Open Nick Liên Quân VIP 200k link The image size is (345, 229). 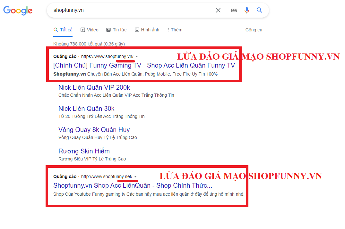[94, 87]
